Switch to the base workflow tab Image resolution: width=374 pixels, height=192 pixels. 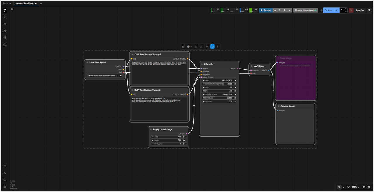(x=6, y=3)
